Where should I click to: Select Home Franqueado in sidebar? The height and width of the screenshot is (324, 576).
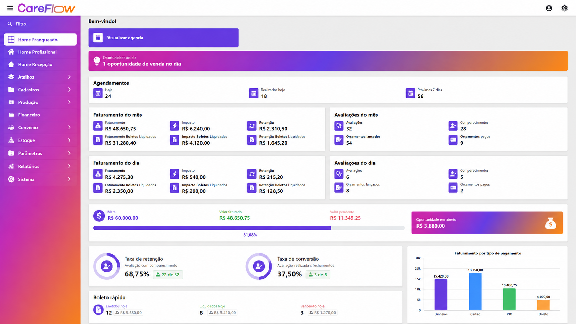point(40,40)
